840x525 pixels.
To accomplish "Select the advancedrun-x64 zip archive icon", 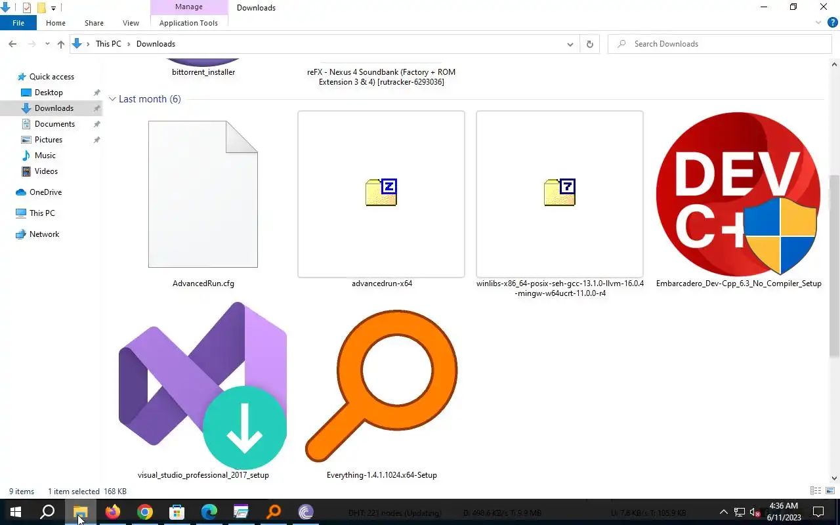I will coord(381,194).
